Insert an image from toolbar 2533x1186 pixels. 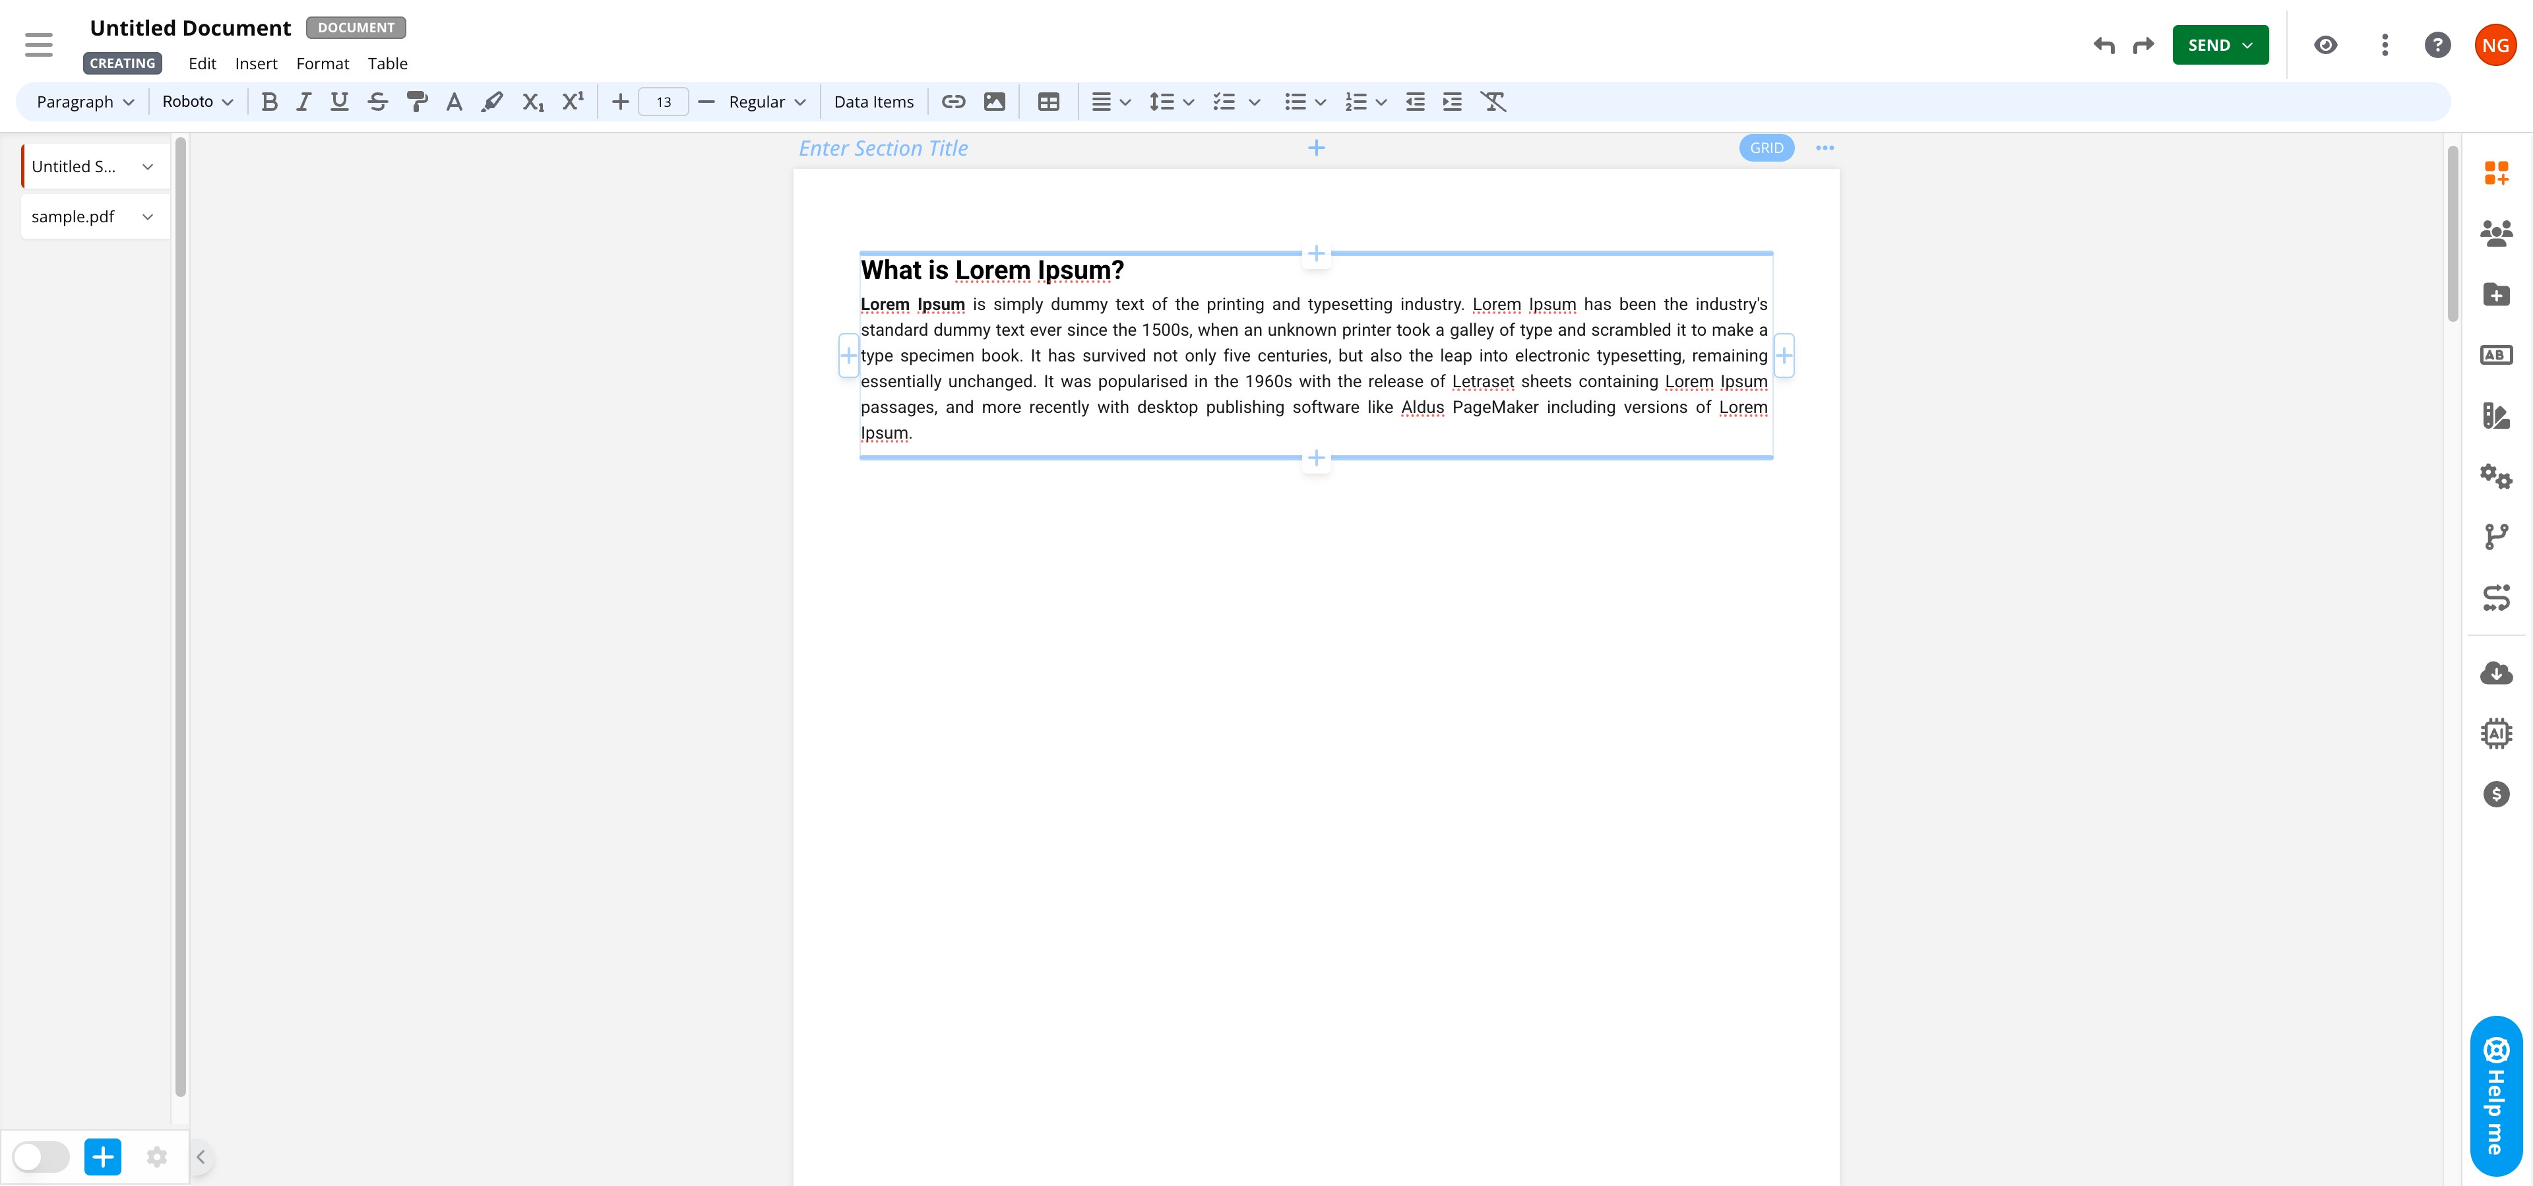click(994, 102)
